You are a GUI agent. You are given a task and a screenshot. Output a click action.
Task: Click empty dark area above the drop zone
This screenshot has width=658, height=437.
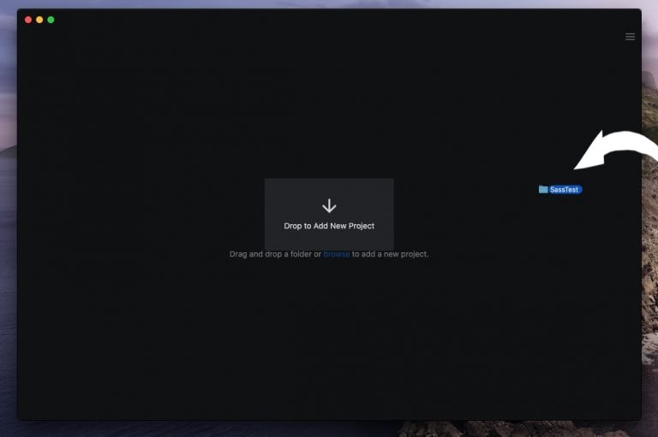click(329, 111)
